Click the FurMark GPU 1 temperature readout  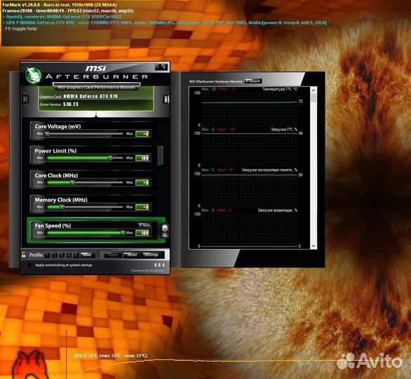pyautogui.click(x=111, y=356)
